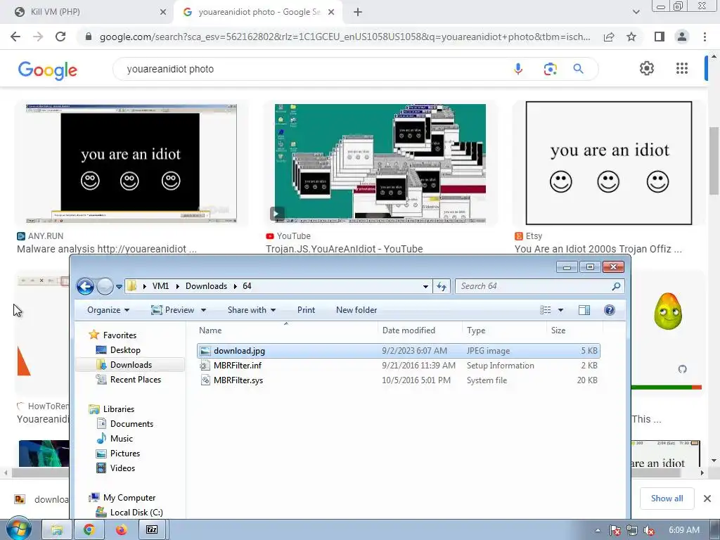The height and width of the screenshot is (540, 720).
Task: Click the Google logo
Action: [48, 70]
